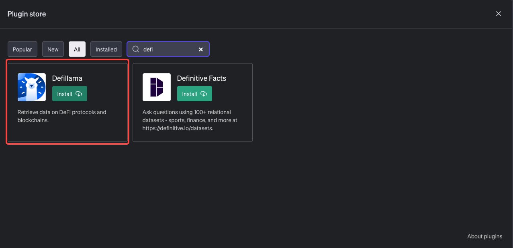Click the Definitive Facts plugin title
The height and width of the screenshot is (248, 513).
202,78
